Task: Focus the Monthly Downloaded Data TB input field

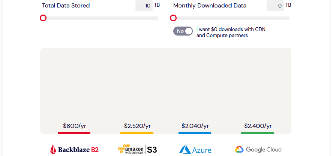Action: [x=275, y=6]
